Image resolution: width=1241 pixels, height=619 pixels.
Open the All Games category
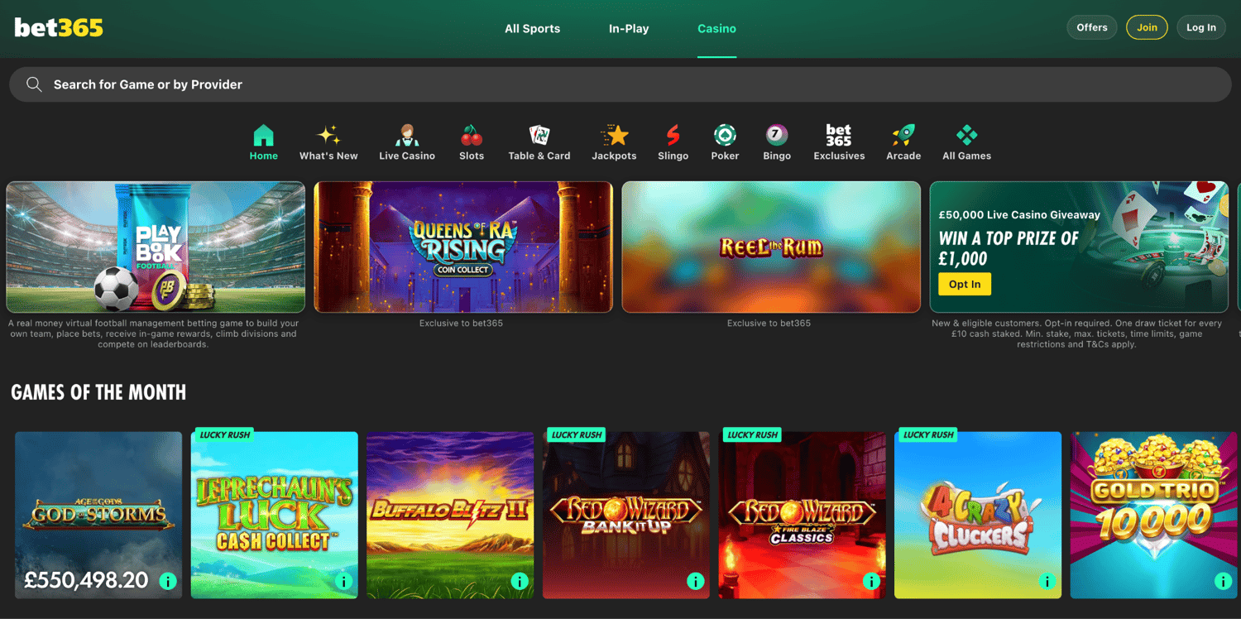pos(966,142)
